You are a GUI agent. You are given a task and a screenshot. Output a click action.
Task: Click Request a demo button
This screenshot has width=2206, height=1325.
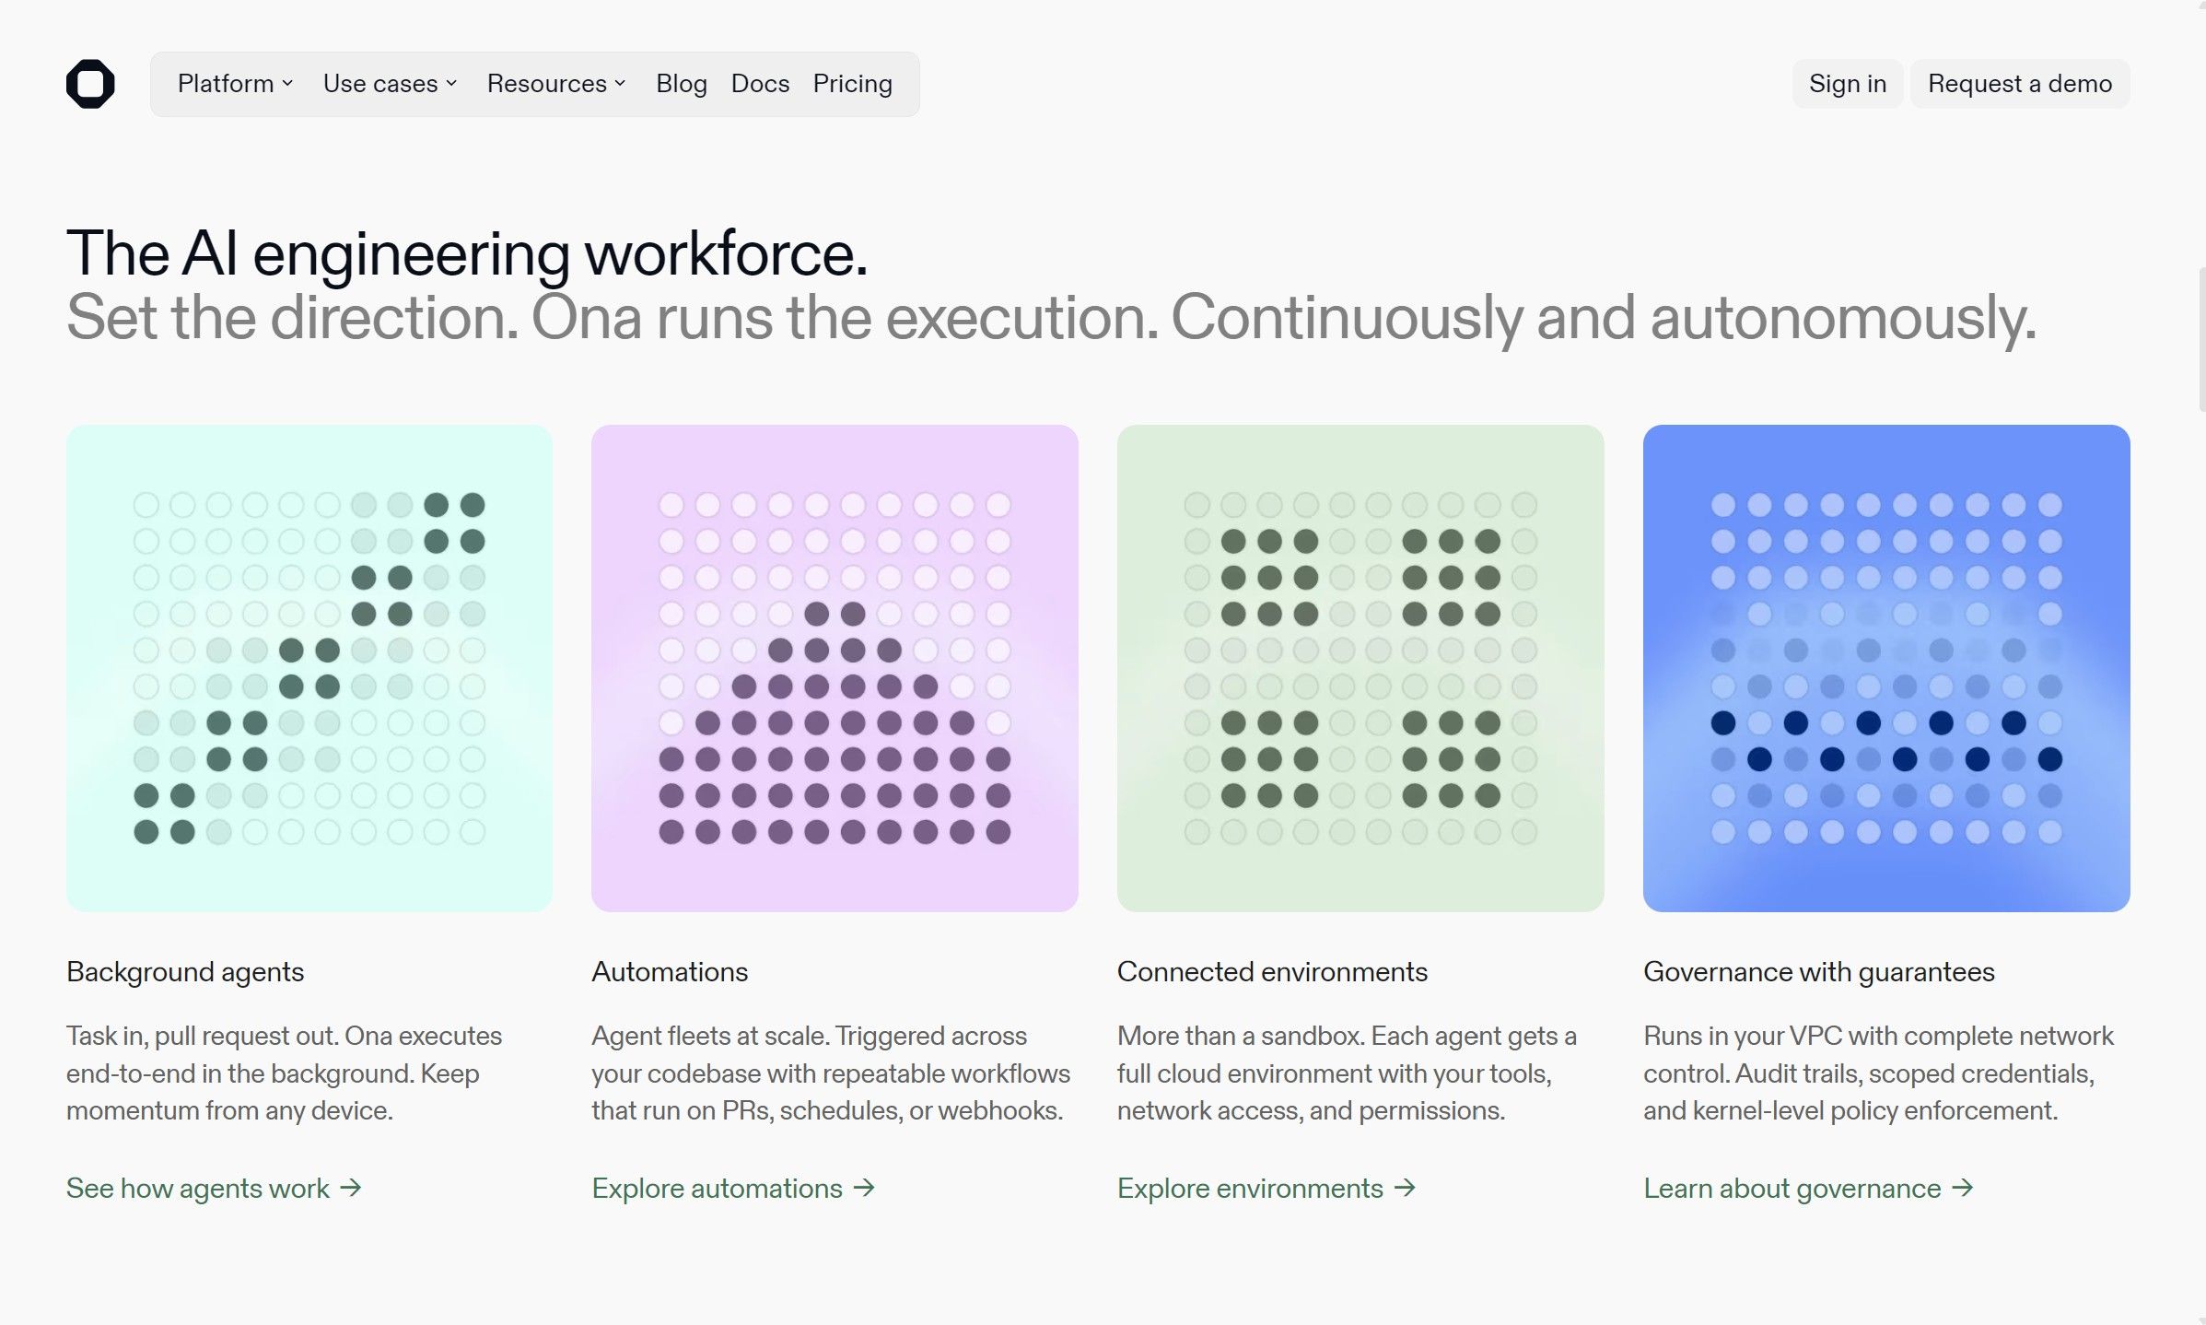point(2020,84)
